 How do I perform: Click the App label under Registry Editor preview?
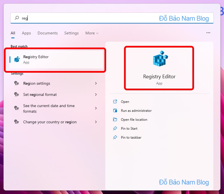[x=159, y=83]
